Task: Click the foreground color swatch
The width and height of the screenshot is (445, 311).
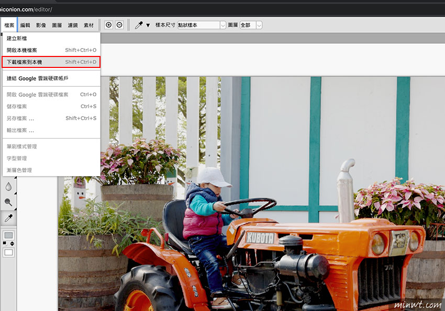Action: (x=8, y=235)
